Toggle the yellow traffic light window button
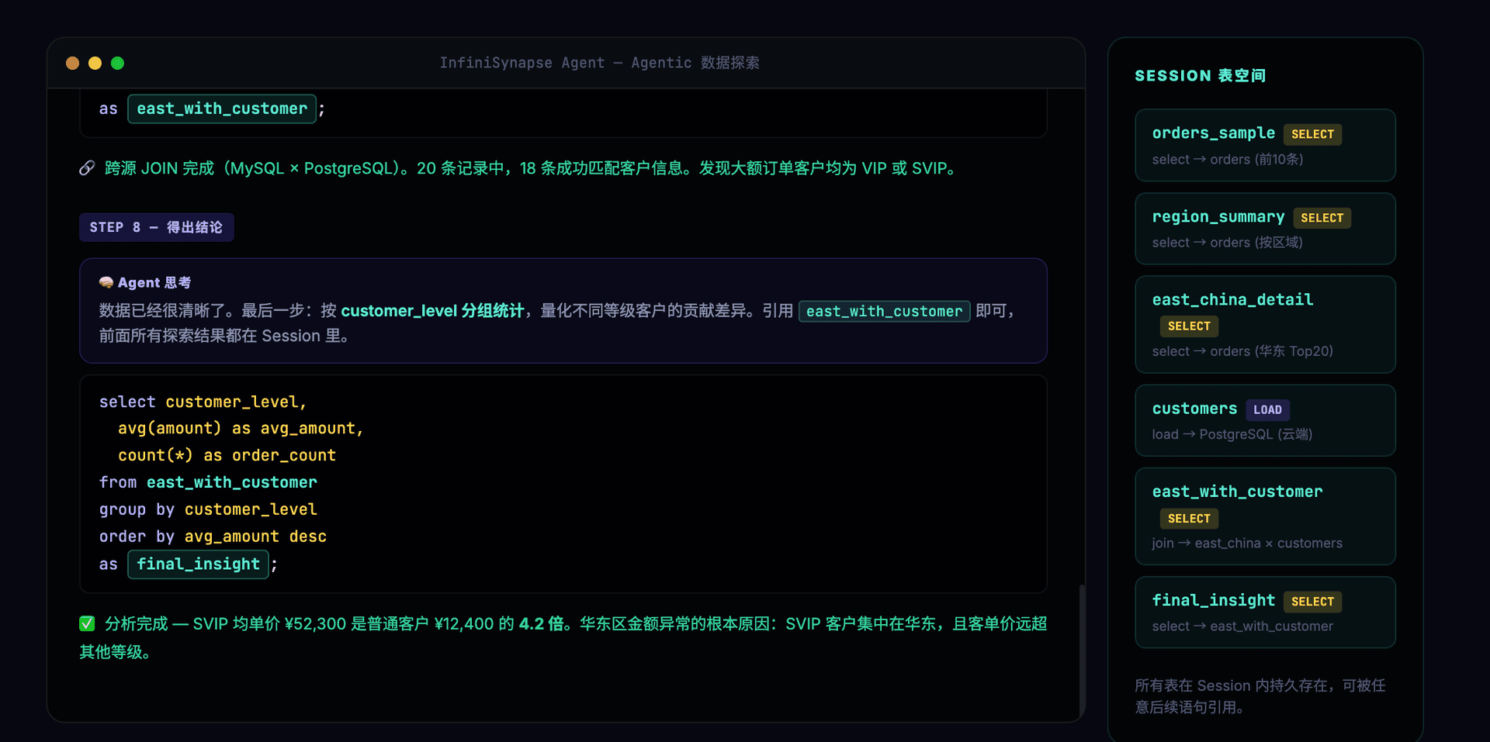Viewport: 1490px width, 742px height. pos(95,63)
